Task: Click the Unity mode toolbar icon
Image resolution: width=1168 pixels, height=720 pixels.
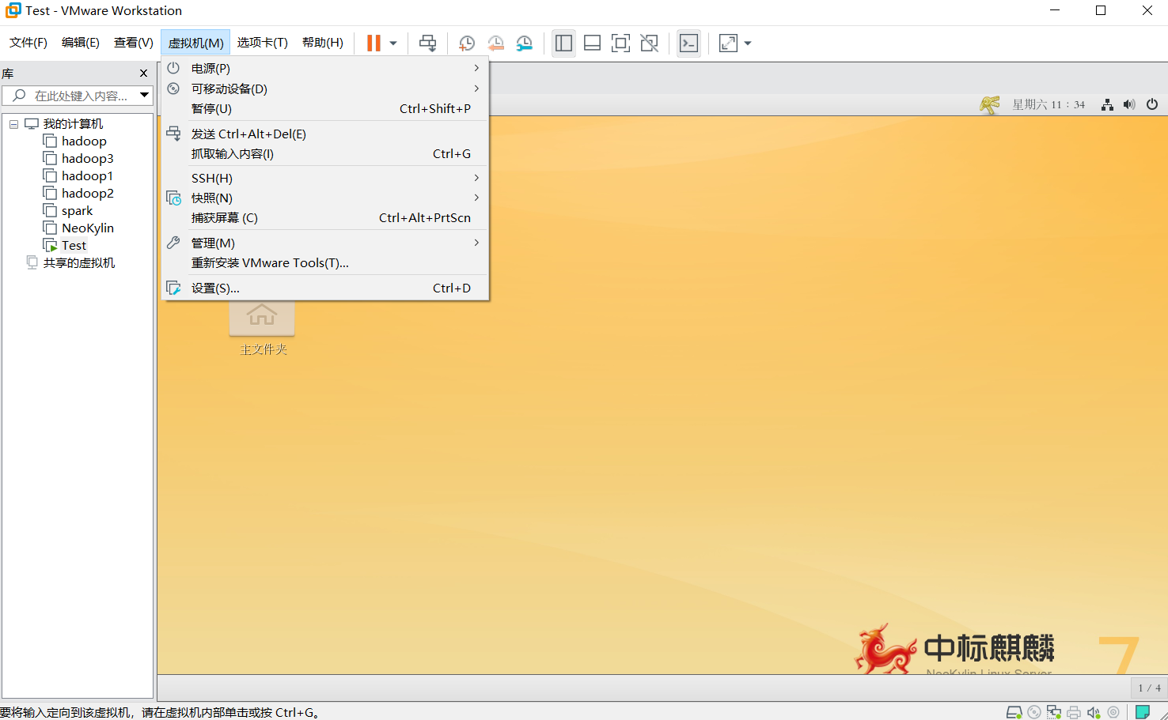Action: click(649, 43)
